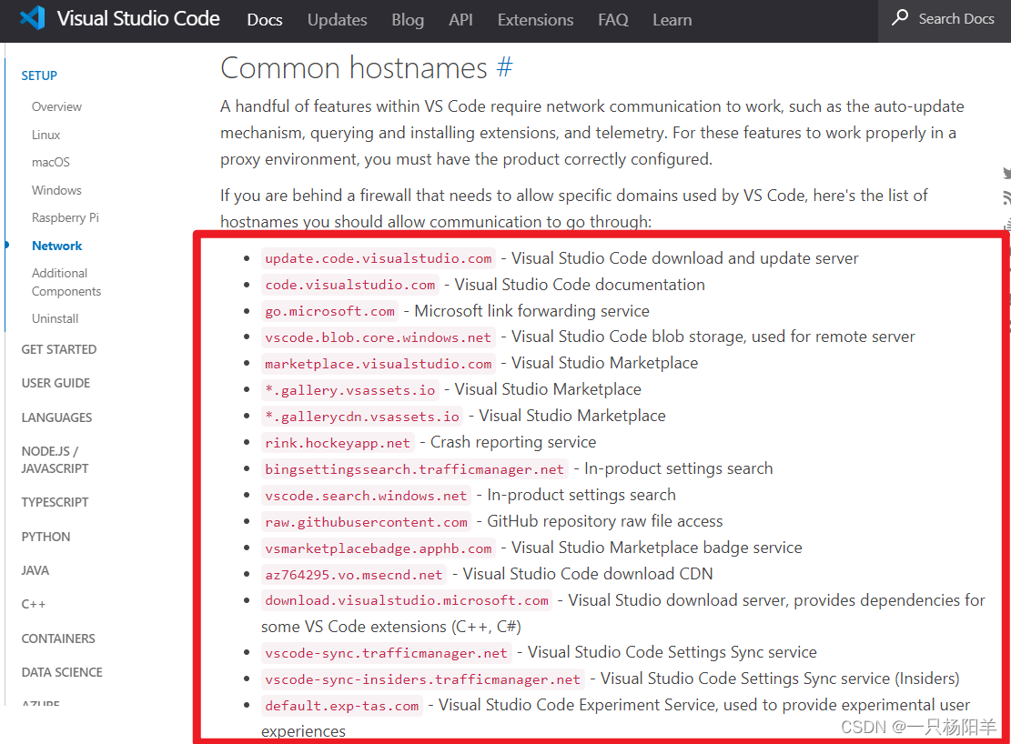
Task: Expand the JAVA section
Action: pyautogui.click(x=35, y=570)
